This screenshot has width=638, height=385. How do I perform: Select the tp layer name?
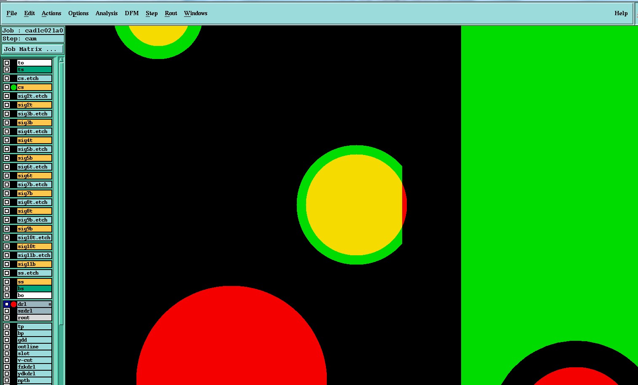[35, 326]
